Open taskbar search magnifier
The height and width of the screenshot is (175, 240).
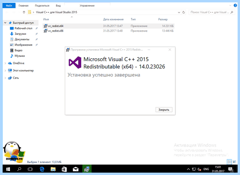point(19,169)
